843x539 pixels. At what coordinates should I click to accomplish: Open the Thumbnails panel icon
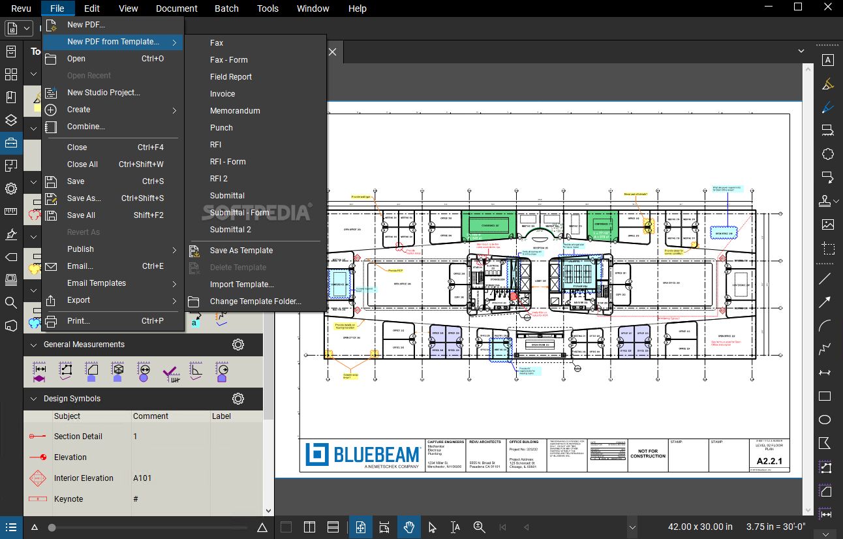(x=11, y=74)
